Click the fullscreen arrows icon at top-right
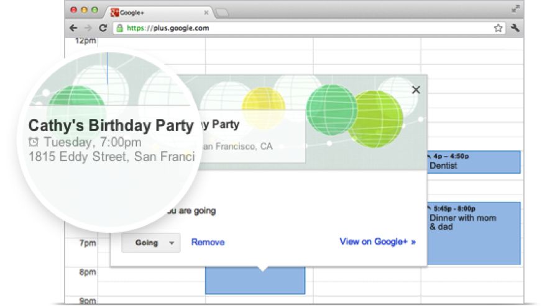This screenshot has width=542, height=306. [x=515, y=9]
